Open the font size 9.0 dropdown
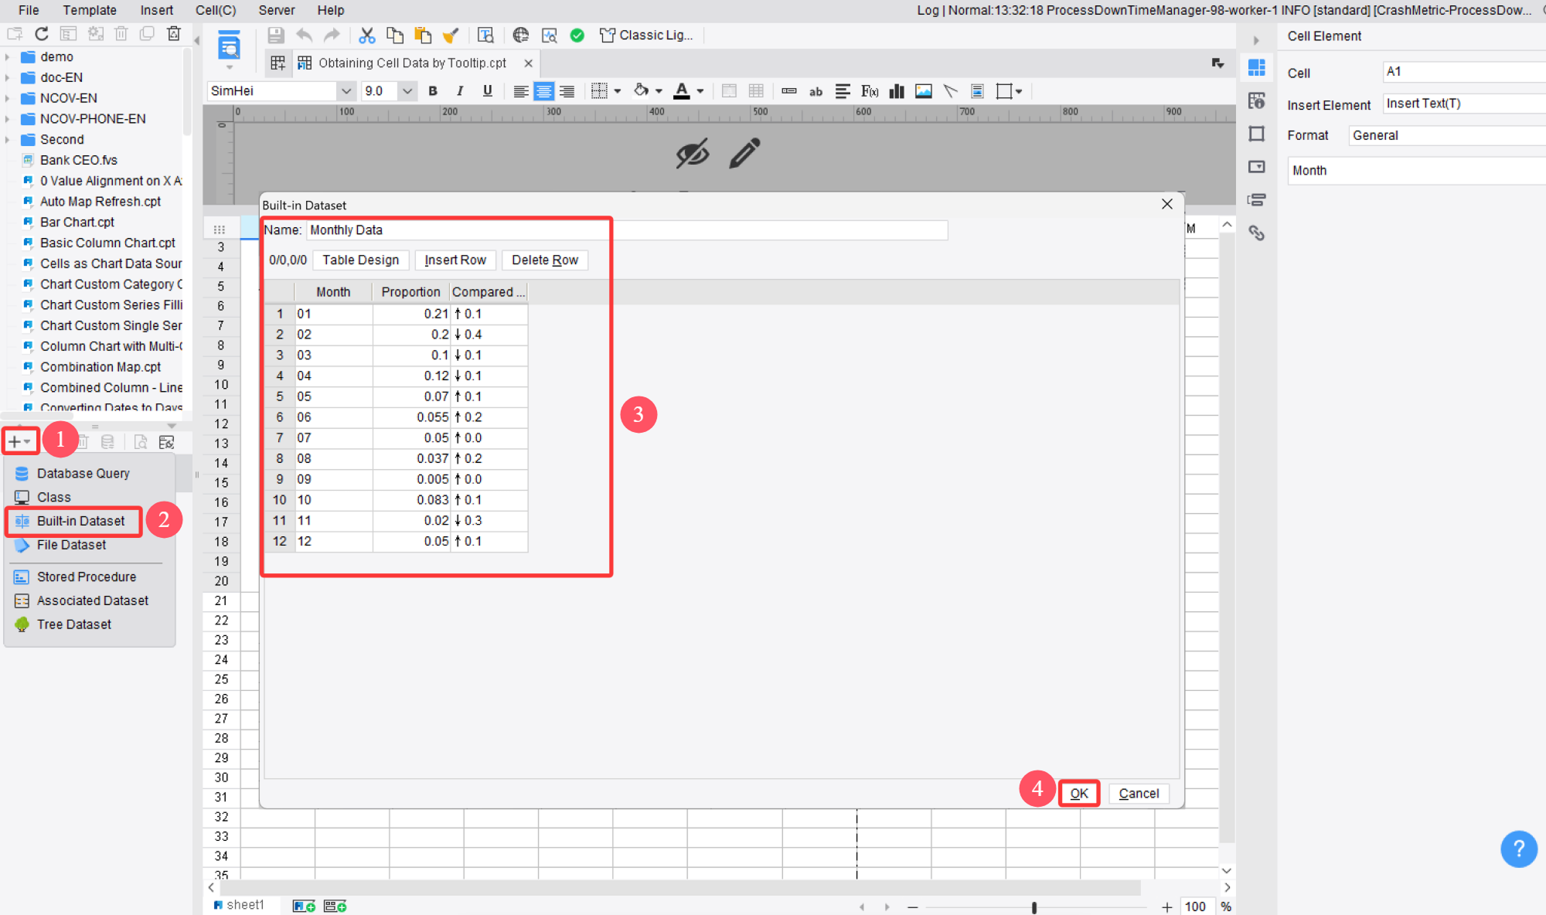Screen dimensions: 1546x915 click(407, 91)
